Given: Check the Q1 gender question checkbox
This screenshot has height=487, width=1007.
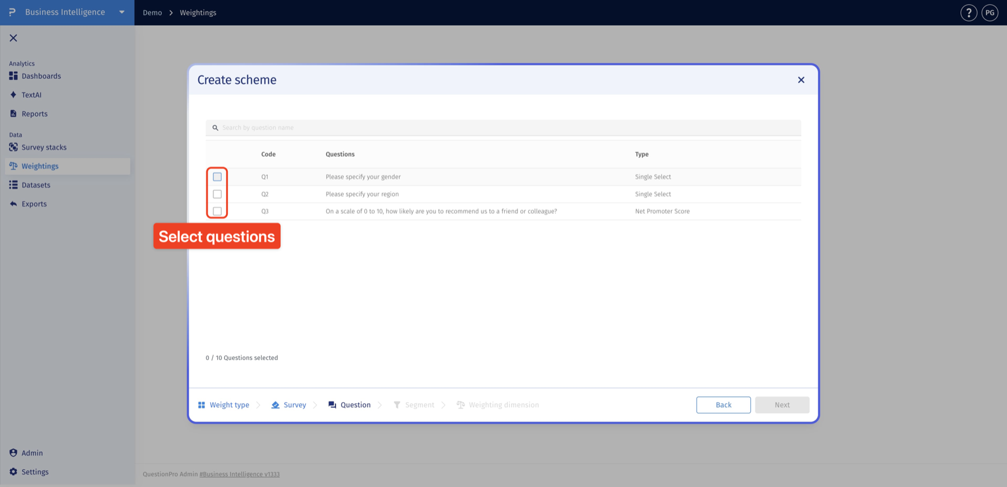Looking at the screenshot, I should 217,177.
